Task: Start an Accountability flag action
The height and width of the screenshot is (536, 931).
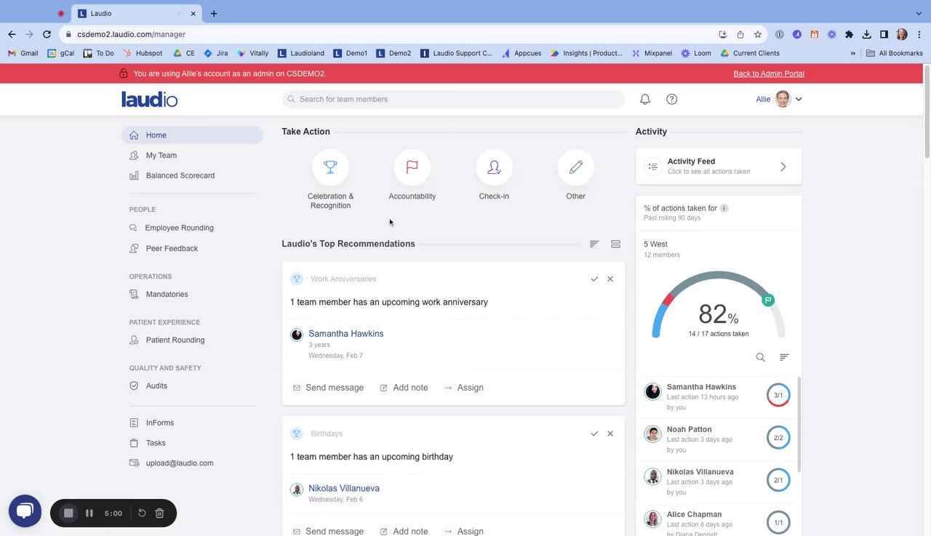Action: pos(412,167)
